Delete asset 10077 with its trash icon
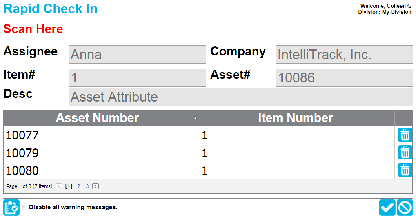The width and height of the screenshot is (416, 219). click(x=405, y=135)
